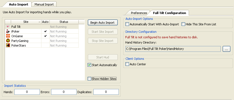Check the Auto Center option
This screenshot has width=234, height=100.
point(127,64)
